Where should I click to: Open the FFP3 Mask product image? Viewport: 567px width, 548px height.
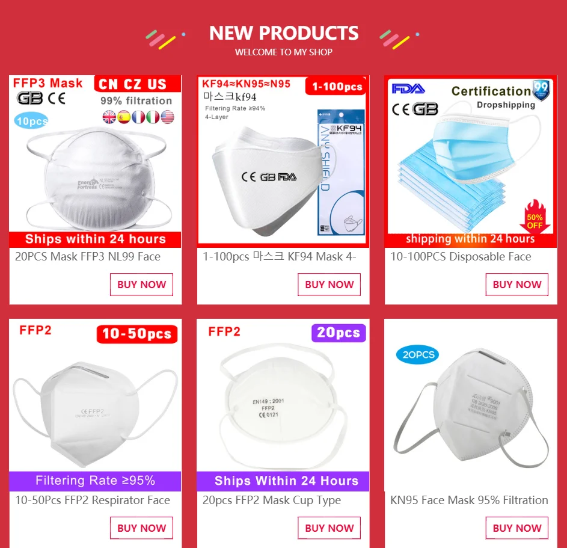95,161
